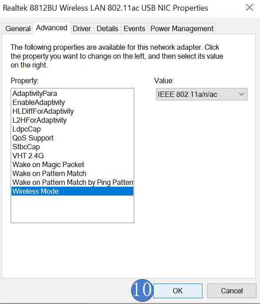
Task: Select HLDiffForAdaptivity property
Action: [x=72, y=111]
